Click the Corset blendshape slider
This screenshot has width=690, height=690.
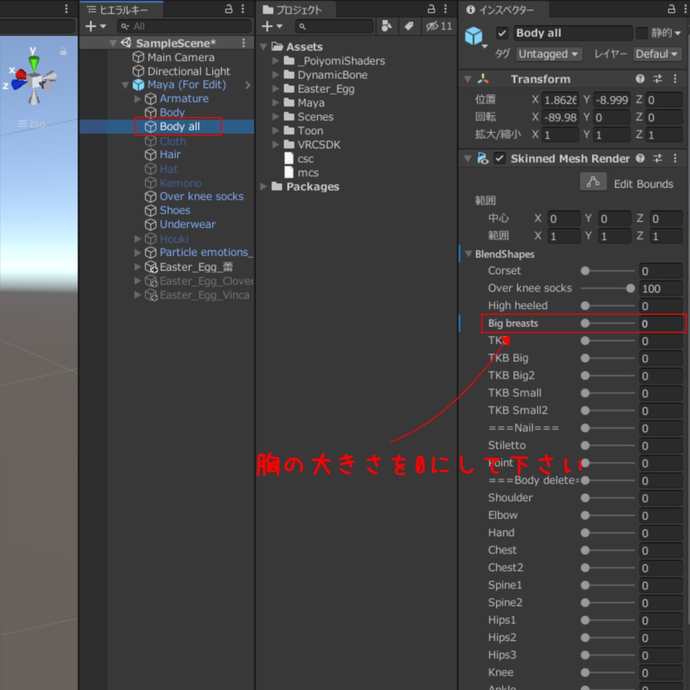(x=608, y=271)
